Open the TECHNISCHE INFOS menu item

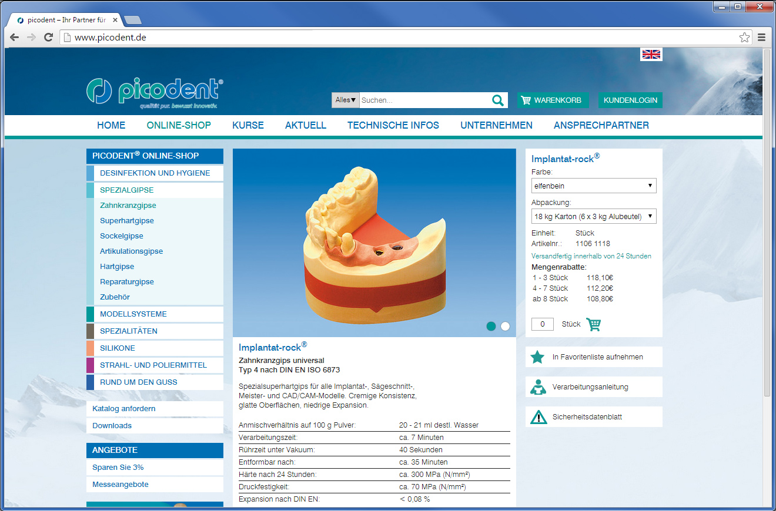click(x=393, y=125)
